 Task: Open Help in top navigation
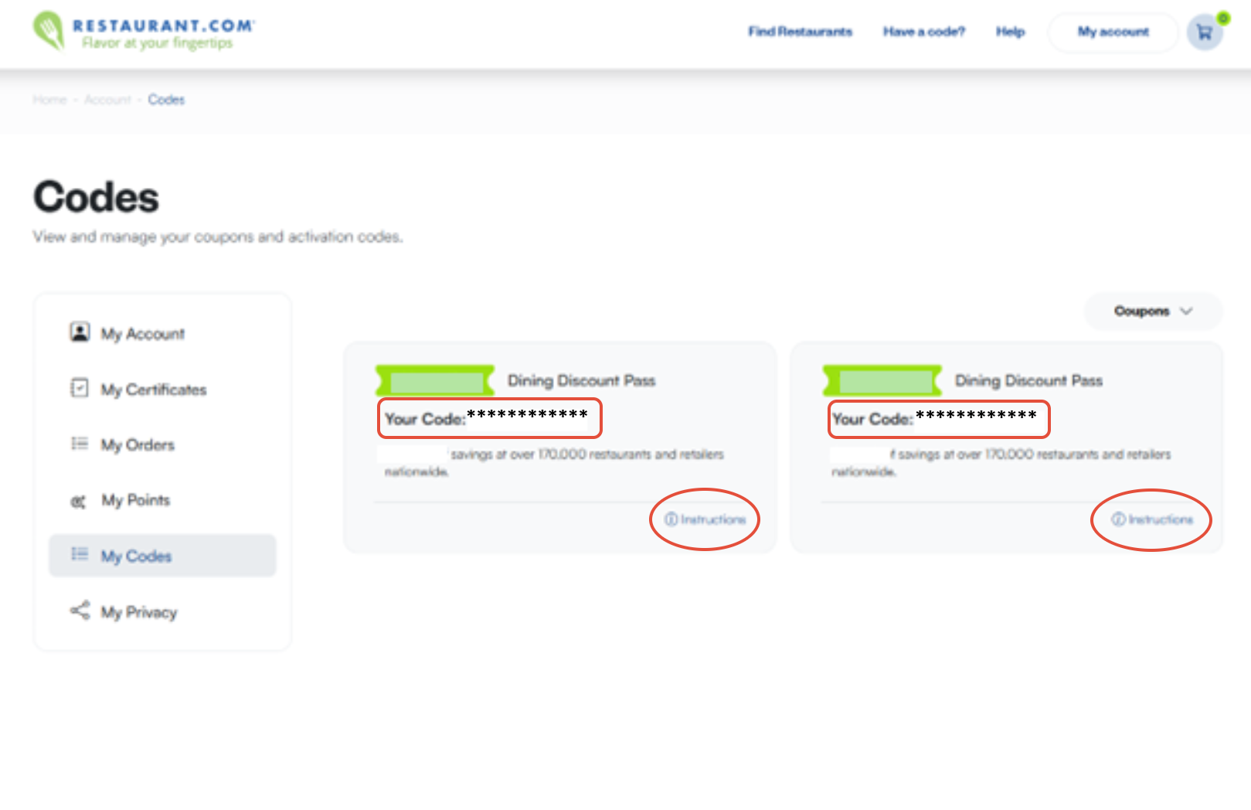click(x=1010, y=32)
